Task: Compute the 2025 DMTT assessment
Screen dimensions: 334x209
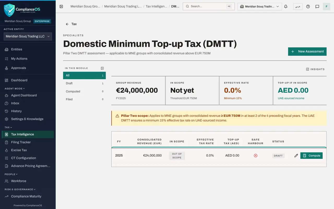Action: pos(312,155)
